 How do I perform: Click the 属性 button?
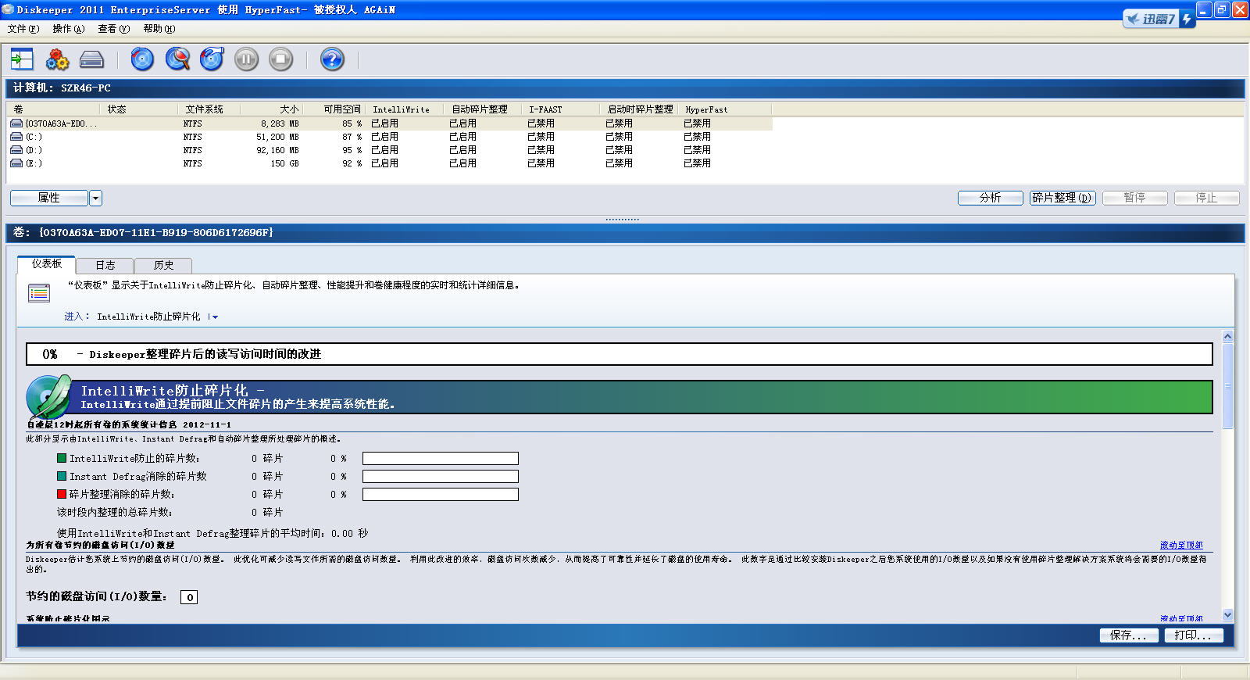click(x=49, y=198)
